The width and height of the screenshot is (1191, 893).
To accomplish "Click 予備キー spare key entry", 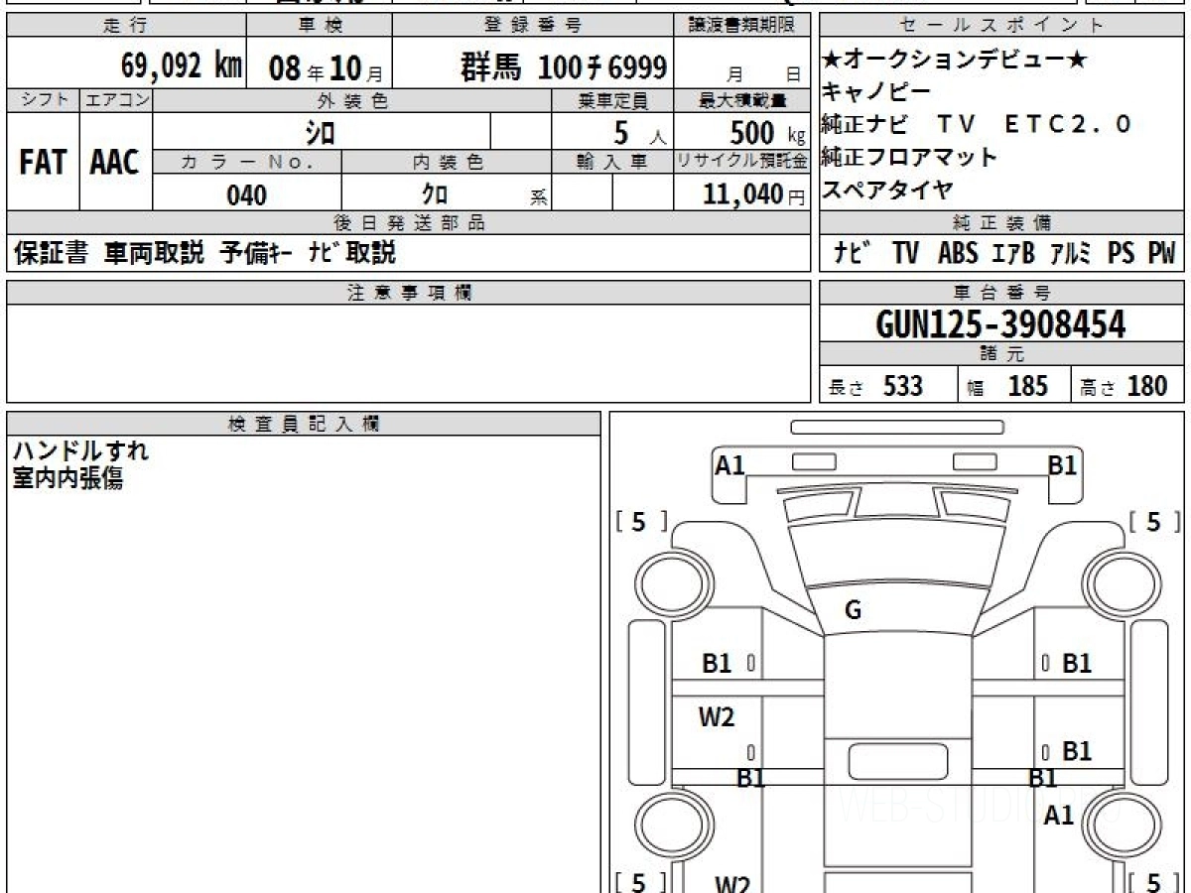I will tap(257, 253).
